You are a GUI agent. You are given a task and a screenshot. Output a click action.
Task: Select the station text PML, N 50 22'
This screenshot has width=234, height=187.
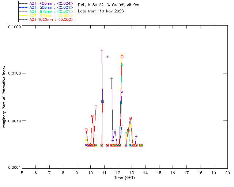pos(92,5)
